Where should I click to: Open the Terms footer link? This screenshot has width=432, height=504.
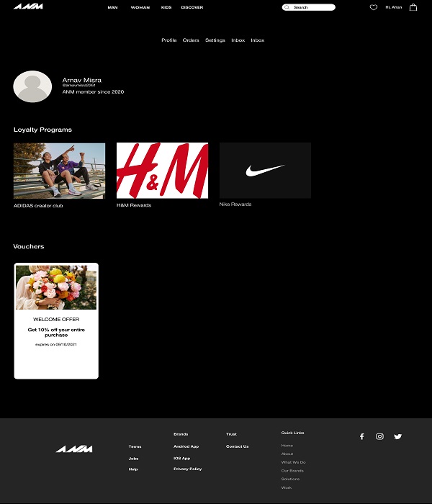(x=135, y=446)
